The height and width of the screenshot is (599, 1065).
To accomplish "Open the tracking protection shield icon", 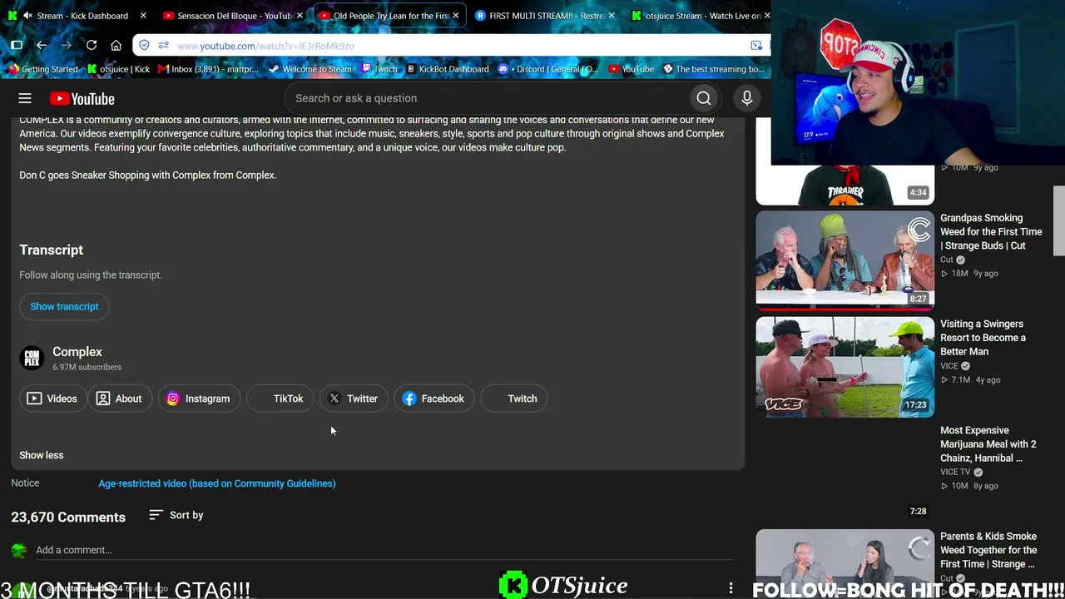I will (x=145, y=45).
